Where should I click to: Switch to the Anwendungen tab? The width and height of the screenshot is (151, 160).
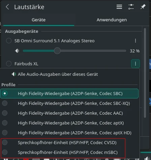click(x=112, y=20)
